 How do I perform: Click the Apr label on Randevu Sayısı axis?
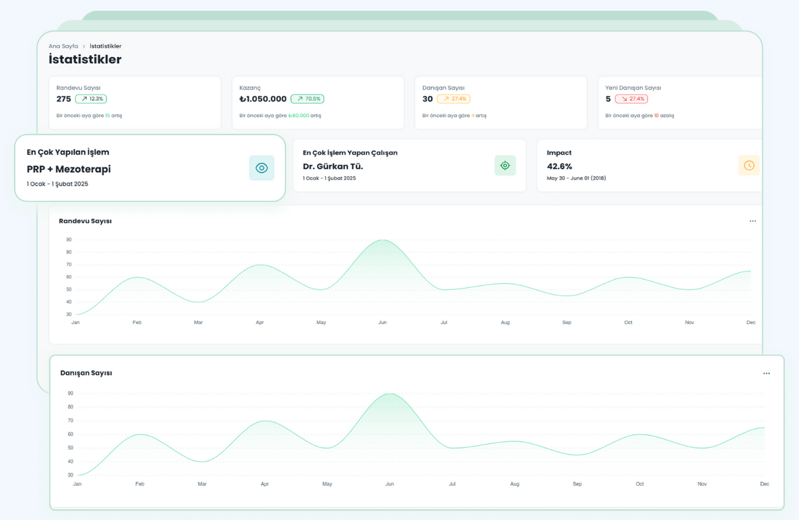click(259, 323)
